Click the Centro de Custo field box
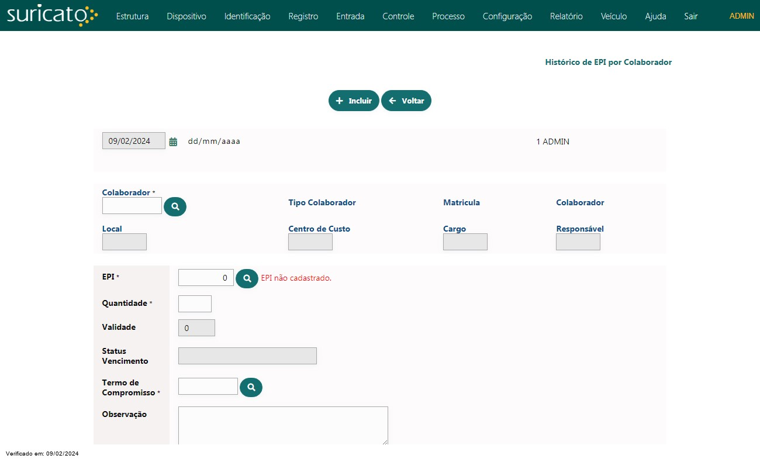The image size is (760, 462). pos(310,242)
